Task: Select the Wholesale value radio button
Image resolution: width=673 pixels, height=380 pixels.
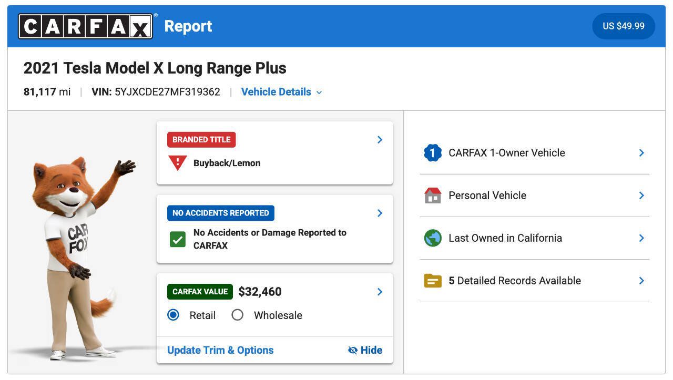Action: [x=238, y=315]
